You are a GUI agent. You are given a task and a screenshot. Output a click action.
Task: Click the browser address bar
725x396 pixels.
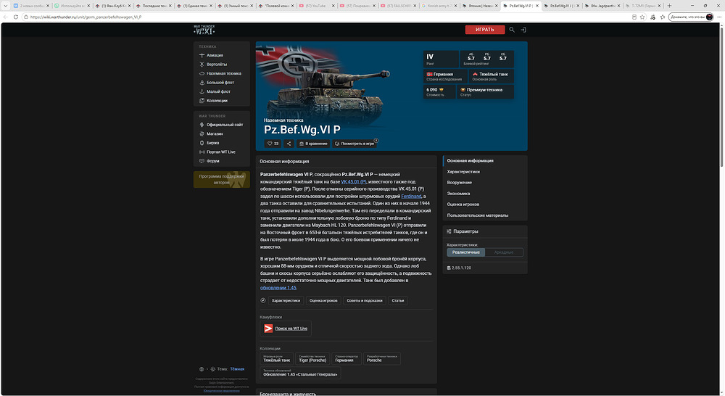(323, 17)
